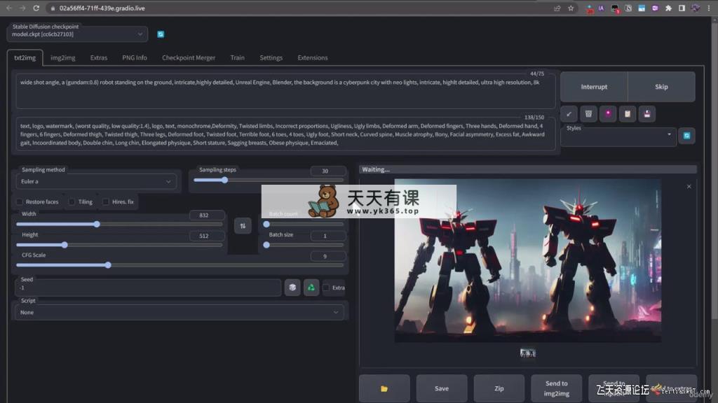Click the generated robot image preview
The width and height of the screenshot is (718, 403).
(527, 260)
